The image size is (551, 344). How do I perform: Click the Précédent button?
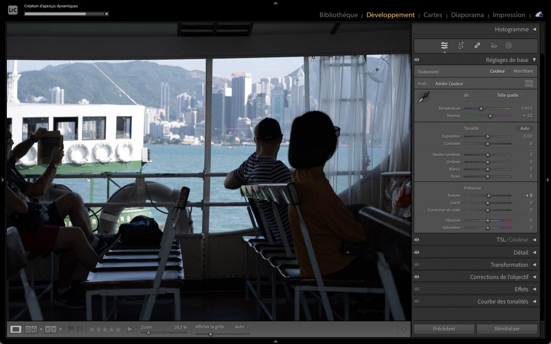tap(444, 329)
